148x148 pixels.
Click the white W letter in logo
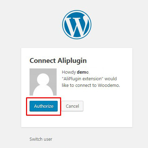pyautogui.click(x=76, y=26)
